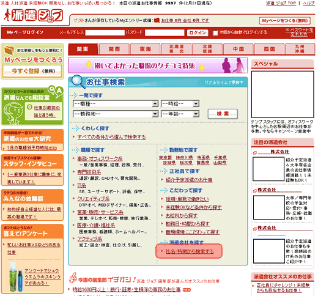The height and width of the screenshot is (296, 318).
Task: Open 職場環境にこだわって探す link
Action: 193,232
